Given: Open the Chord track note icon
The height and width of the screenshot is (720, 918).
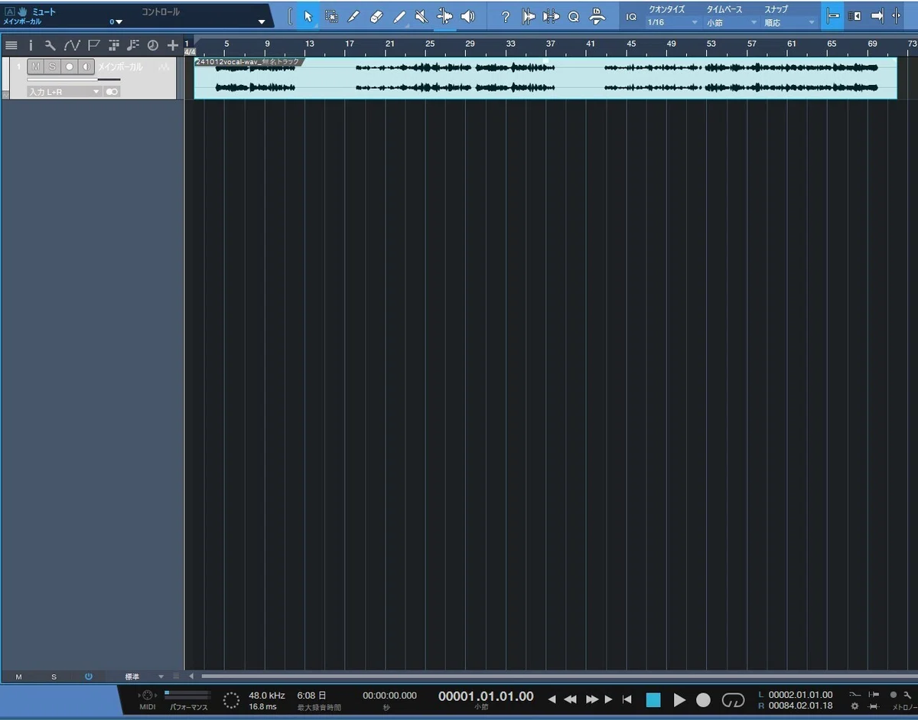Looking at the screenshot, I should 133,45.
